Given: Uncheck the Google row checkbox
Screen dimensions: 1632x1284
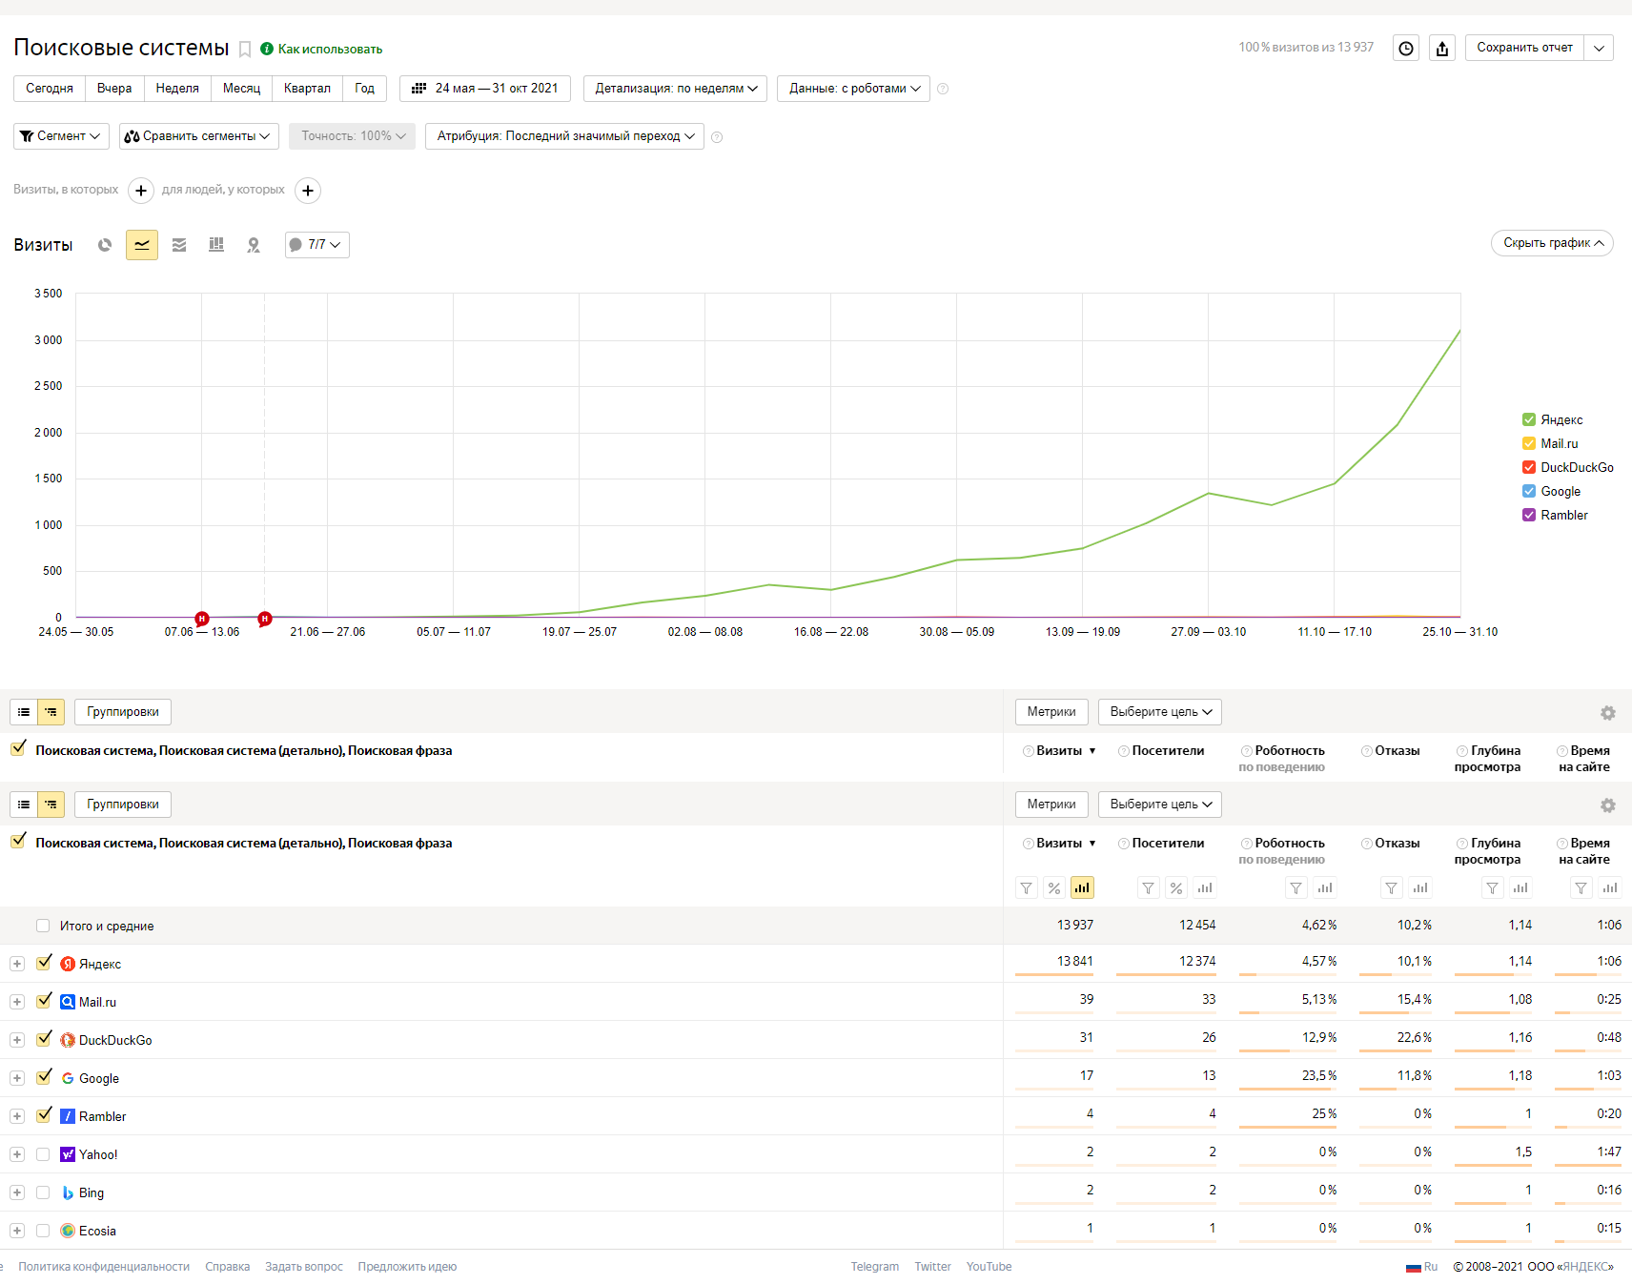Looking at the screenshot, I should (x=44, y=1077).
